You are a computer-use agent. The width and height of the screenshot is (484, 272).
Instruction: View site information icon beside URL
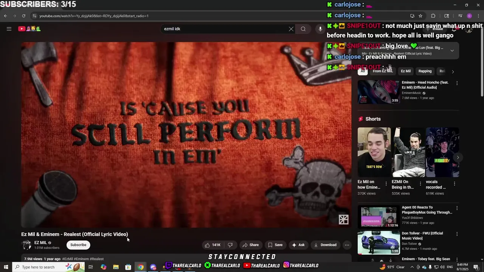(34, 16)
